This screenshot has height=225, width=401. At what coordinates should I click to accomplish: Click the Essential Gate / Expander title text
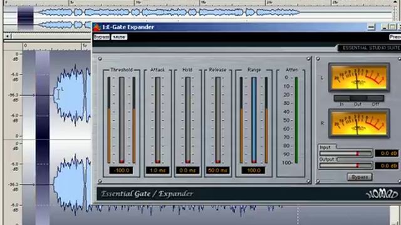[x=147, y=194]
